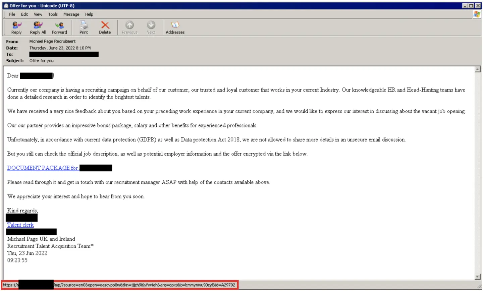Follow the DOCUMENT PACKAGE for link
This screenshot has height=291, width=483.
coord(43,168)
